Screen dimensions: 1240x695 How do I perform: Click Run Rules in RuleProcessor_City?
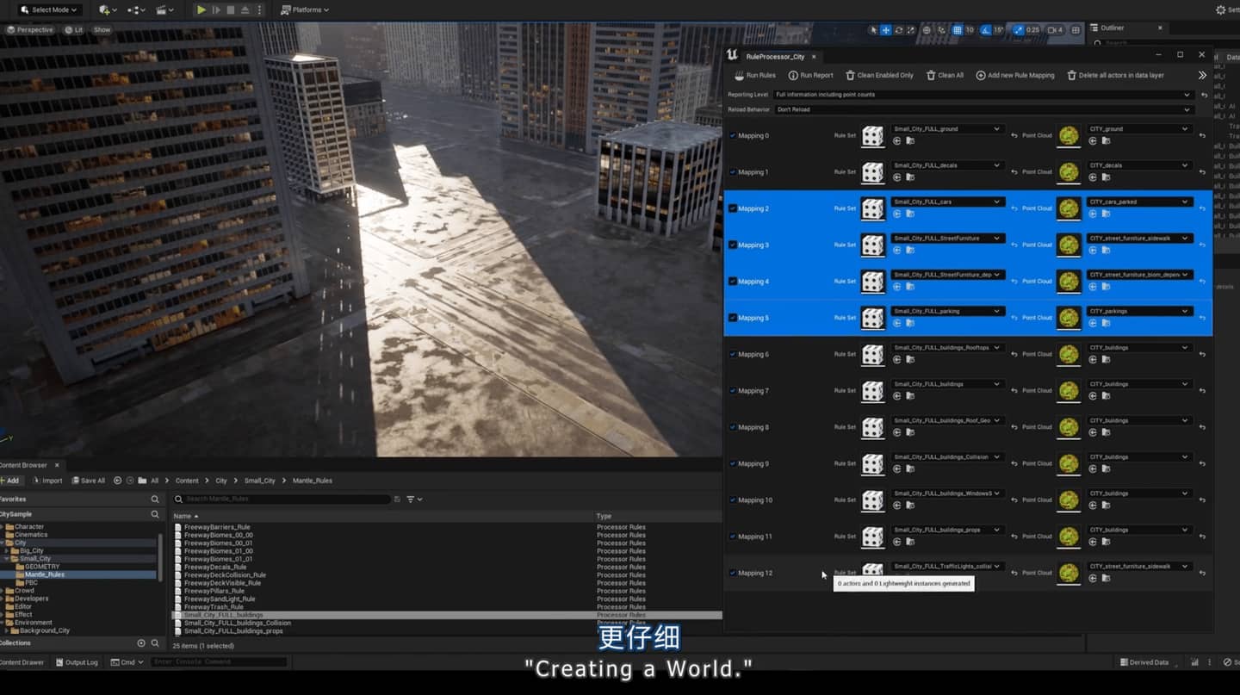tap(755, 75)
